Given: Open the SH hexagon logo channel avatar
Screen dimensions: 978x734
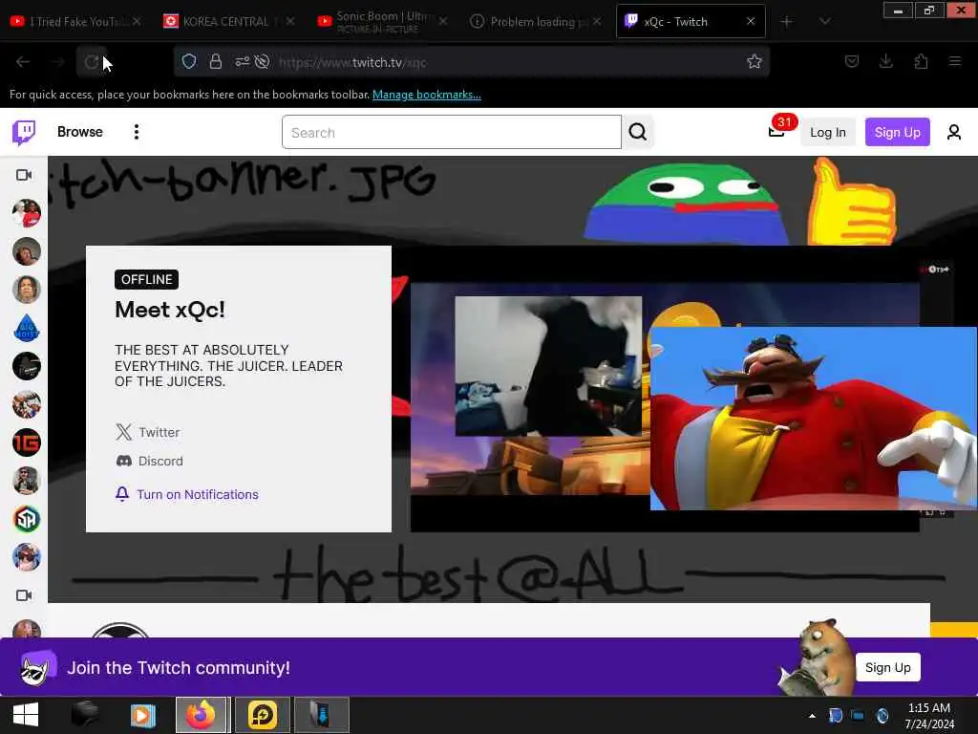Looking at the screenshot, I should click(26, 519).
